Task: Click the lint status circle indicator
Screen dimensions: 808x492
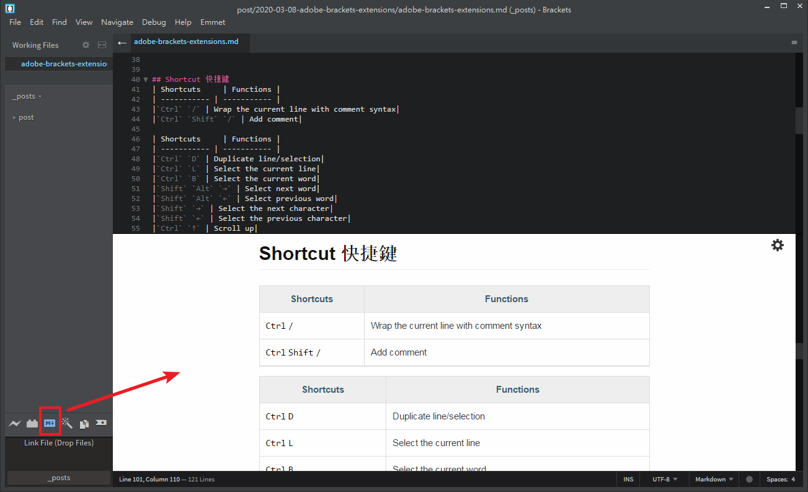Action: coord(749,479)
